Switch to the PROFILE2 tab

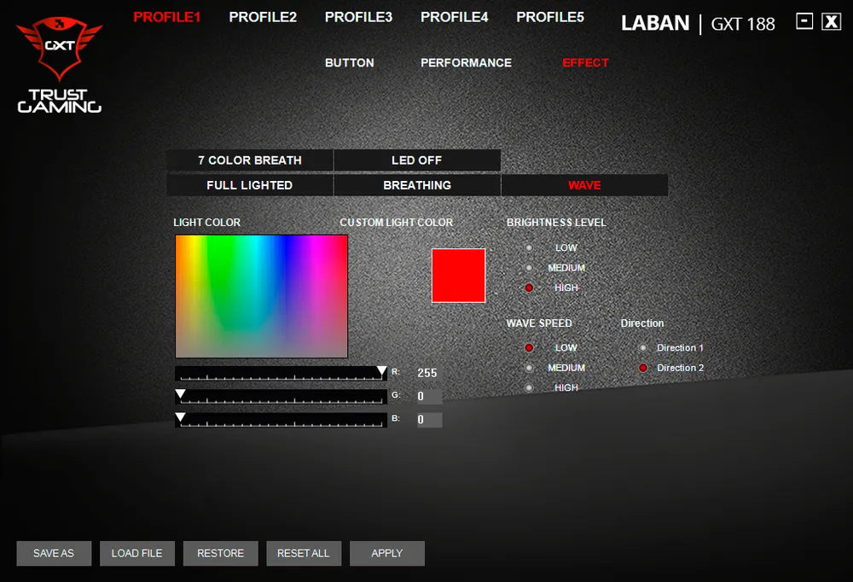pyautogui.click(x=263, y=17)
